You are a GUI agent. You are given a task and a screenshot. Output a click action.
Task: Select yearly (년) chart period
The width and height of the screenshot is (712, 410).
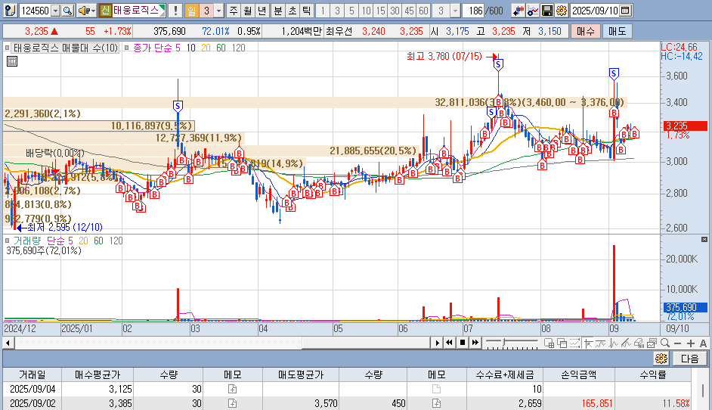click(x=262, y=11)
